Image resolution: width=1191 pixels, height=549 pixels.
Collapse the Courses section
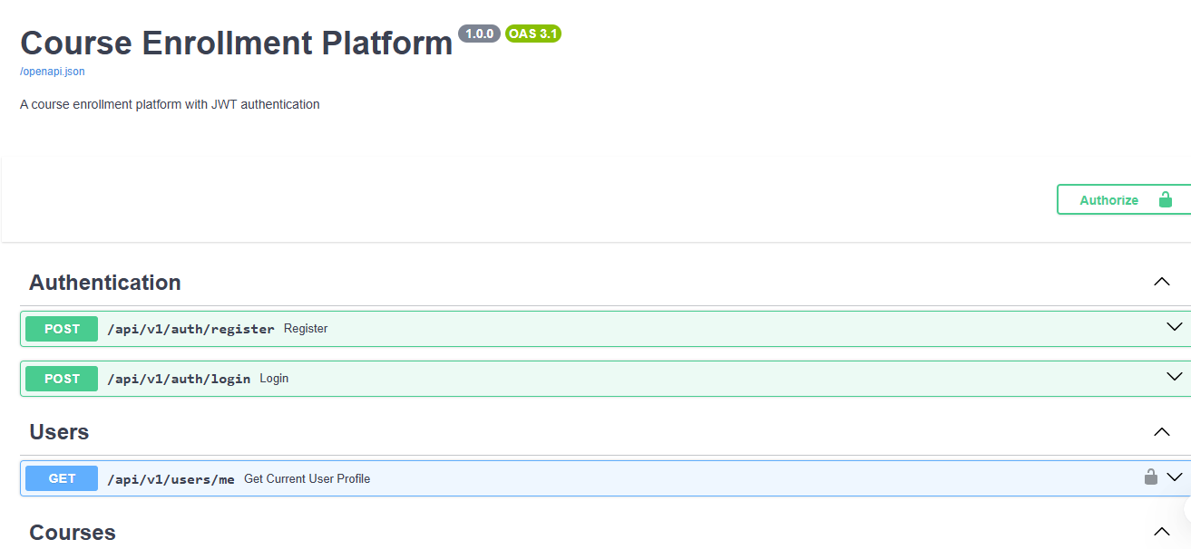[1161, 532]
